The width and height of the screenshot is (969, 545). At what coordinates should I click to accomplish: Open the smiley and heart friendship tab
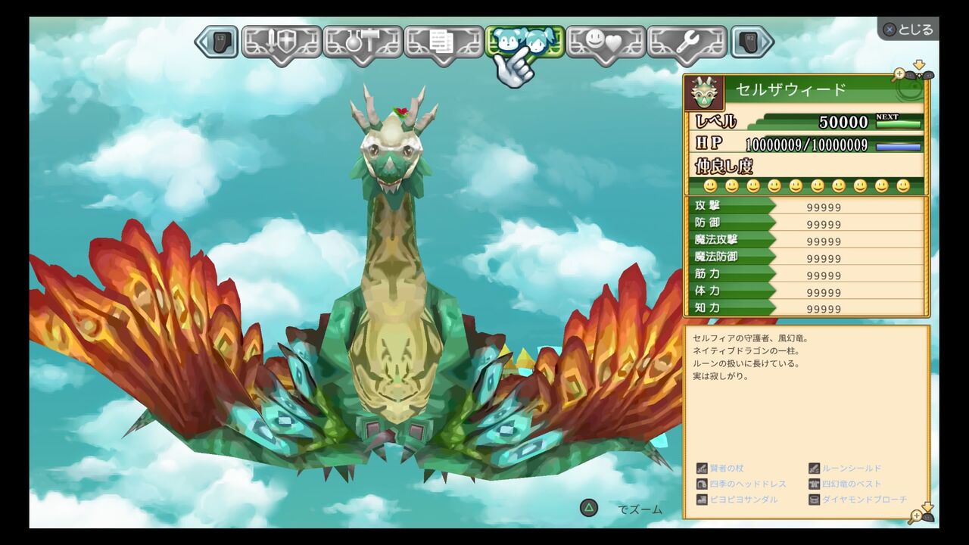pos(606,44)
